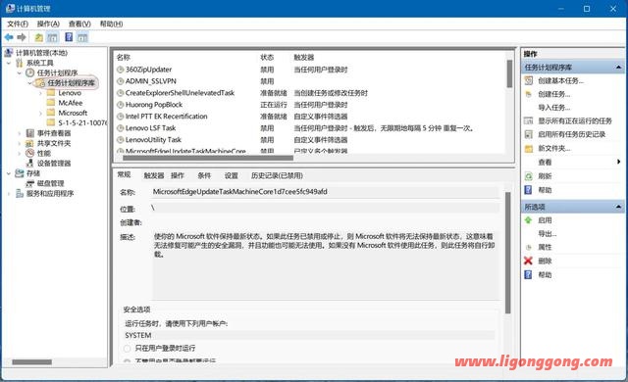Open 设备管理器 in the tree
This screenshot has height=382, width=628.
coord(54,163)
